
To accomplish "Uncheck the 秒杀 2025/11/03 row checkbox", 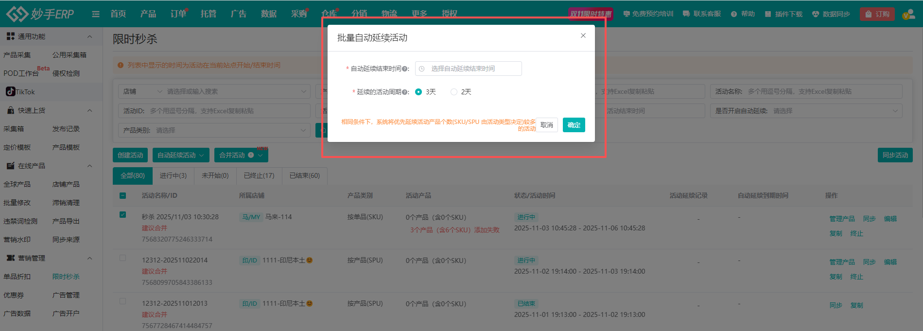I will (x=122, y=215).
